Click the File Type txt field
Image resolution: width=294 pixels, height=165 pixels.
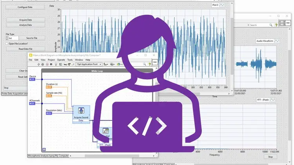(13, 38)
